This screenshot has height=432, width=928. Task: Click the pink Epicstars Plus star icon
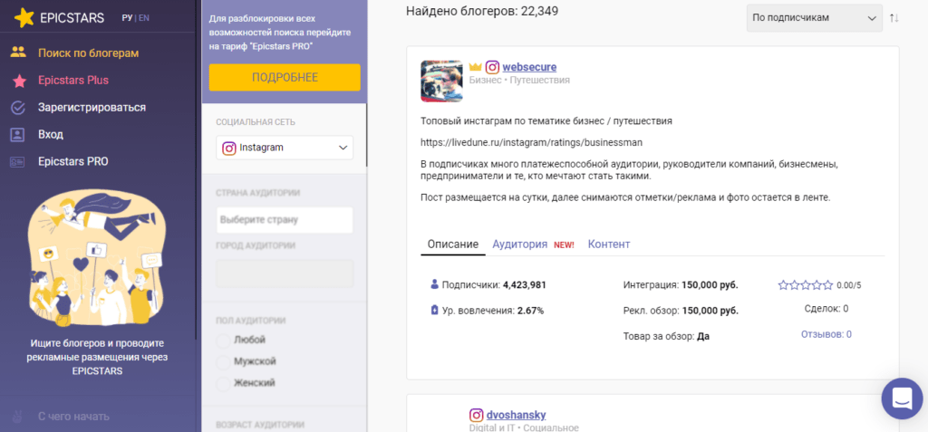point(18,80)
